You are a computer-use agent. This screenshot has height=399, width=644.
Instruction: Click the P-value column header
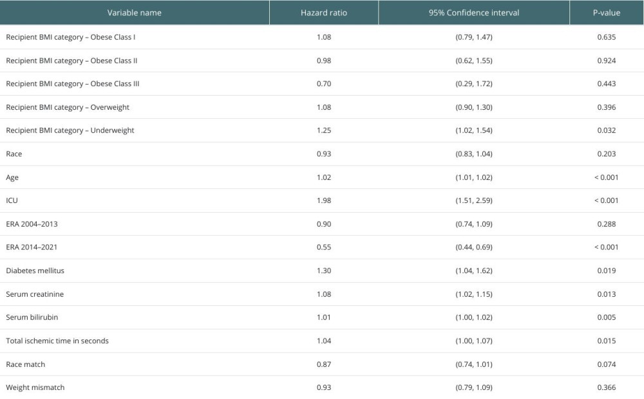pos(607,13)
